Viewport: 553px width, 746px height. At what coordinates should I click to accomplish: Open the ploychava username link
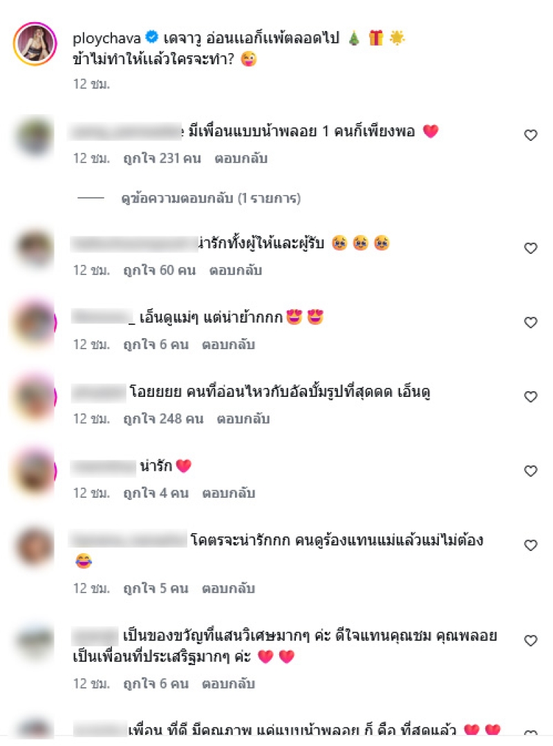tap(106, 37)
